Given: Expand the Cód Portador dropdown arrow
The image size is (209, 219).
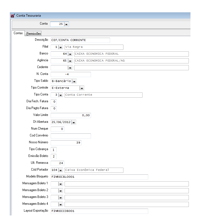Looking at the screenshot, I should tap(60, 170).
